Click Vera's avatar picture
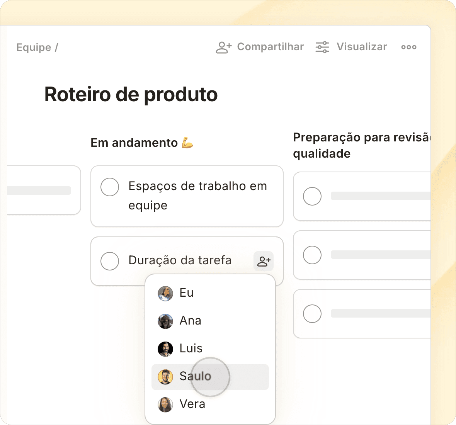The width and height of the screenshot is (456, 425). pyautogui.click(x=165, y=405)
